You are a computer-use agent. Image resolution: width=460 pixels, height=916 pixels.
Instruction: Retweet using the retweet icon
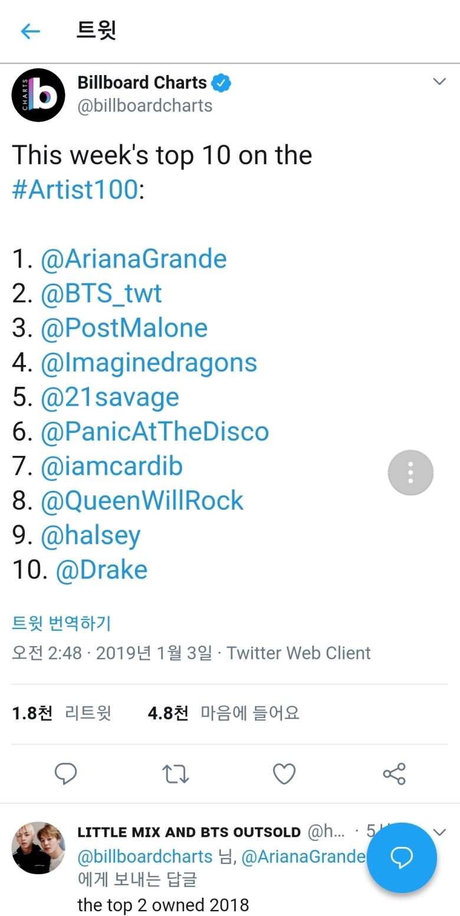click(x=175, y=773)
